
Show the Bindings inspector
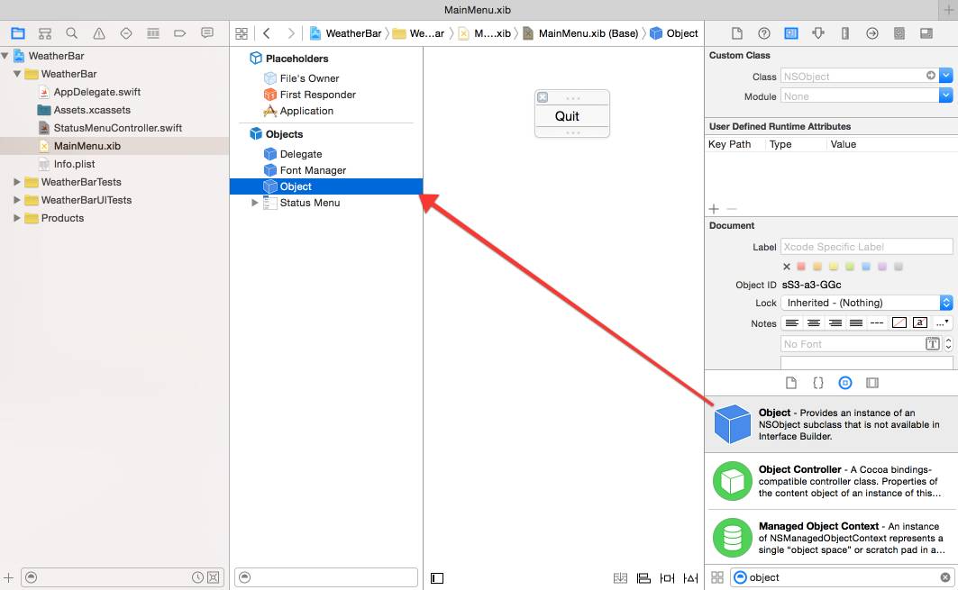(899, 33)
